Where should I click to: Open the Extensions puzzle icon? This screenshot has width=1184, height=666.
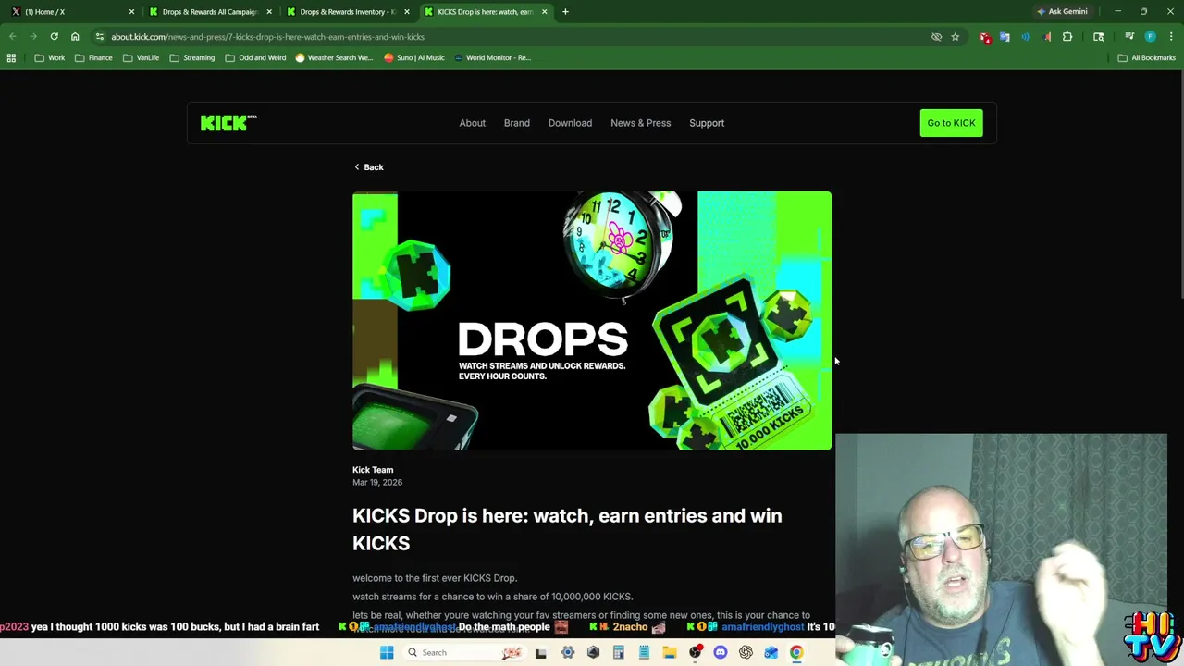click(1067, 37)
